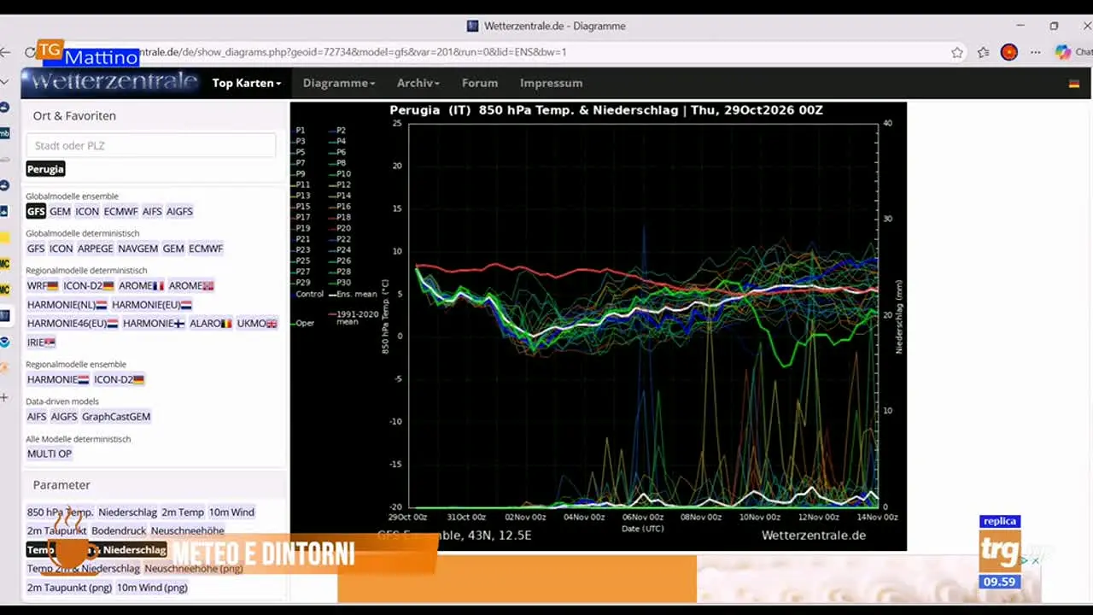
Task: Click the German flag language icon
Action: pos(1074,84)
